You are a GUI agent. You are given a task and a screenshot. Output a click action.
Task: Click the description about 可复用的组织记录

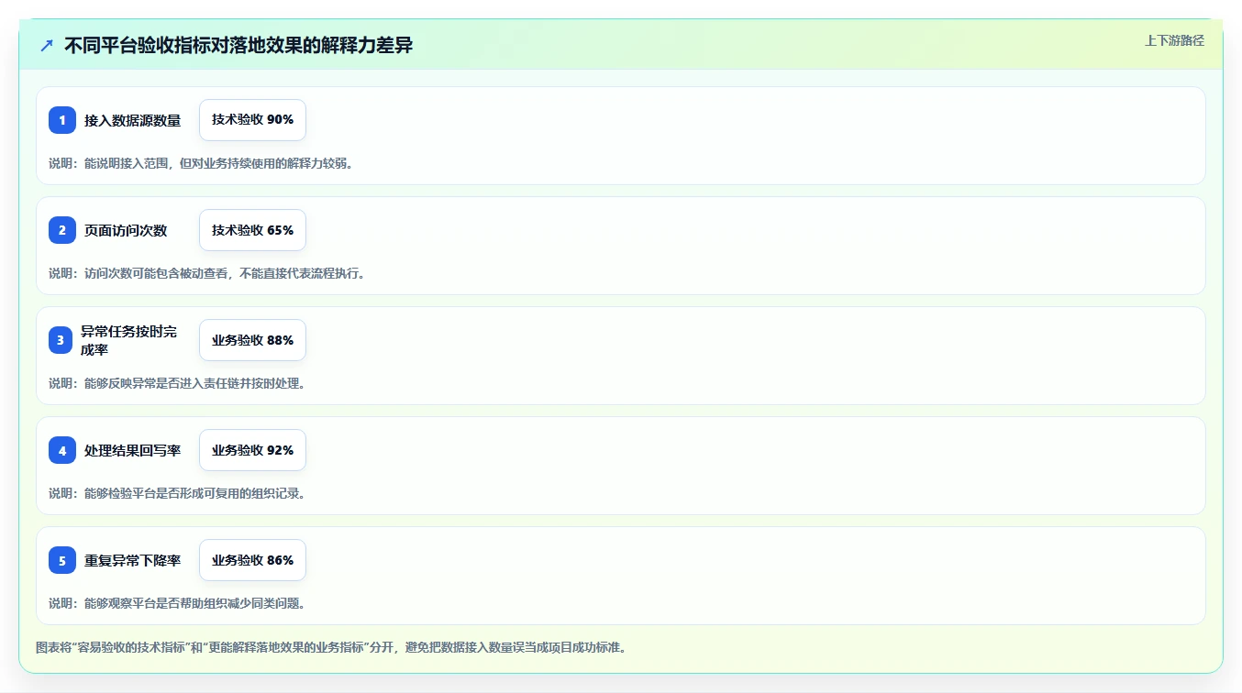tap(177, 493)
